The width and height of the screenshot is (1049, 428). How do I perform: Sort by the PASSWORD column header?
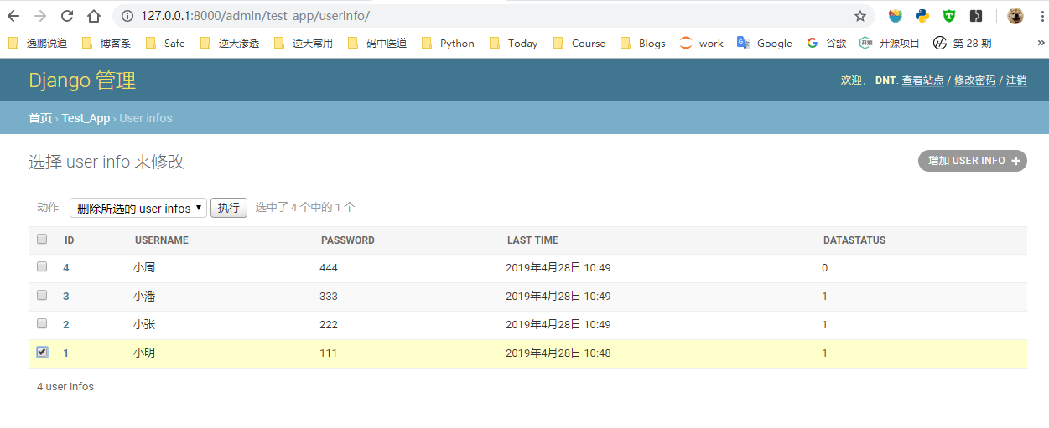pos(348,240)
